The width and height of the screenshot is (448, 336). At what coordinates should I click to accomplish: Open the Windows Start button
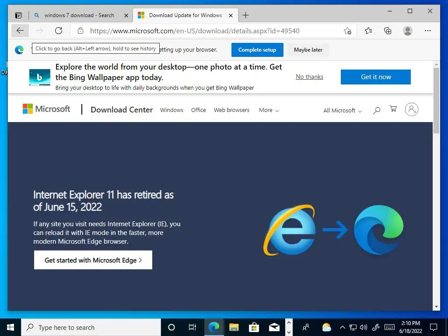tap(10, 327)
